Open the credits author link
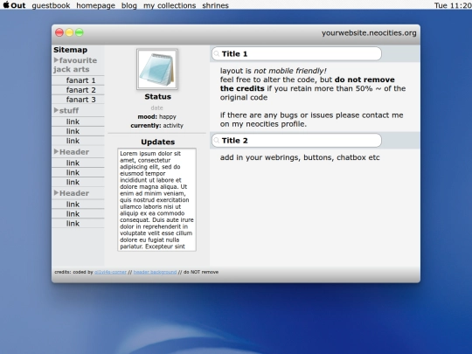 coord(110,272)
